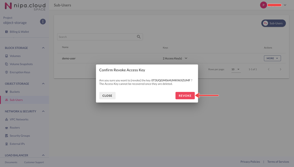
Task: Select the Sub-Users menu item
Action: click(x=16, y=100)
